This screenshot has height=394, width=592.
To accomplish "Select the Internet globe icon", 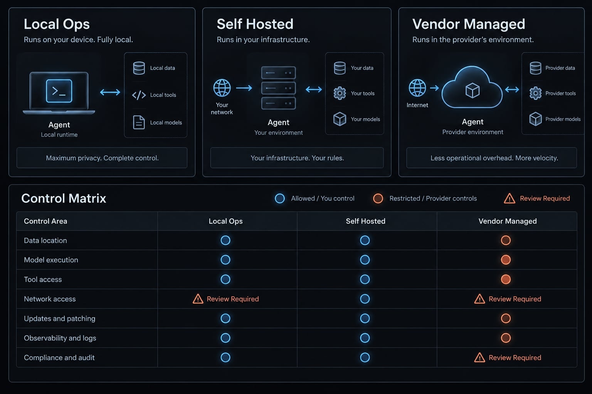I will (x=417, y=88).
